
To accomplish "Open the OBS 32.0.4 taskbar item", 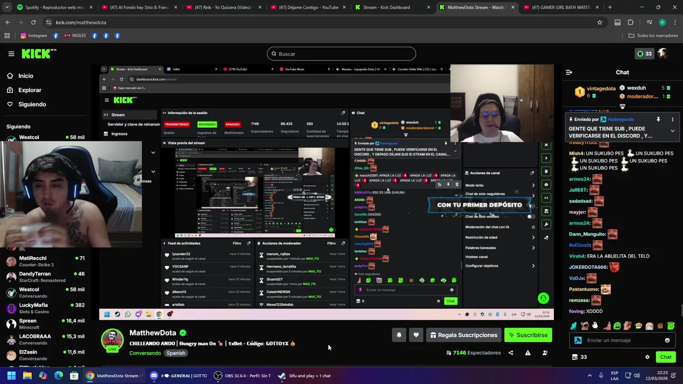I will [243, 375].
